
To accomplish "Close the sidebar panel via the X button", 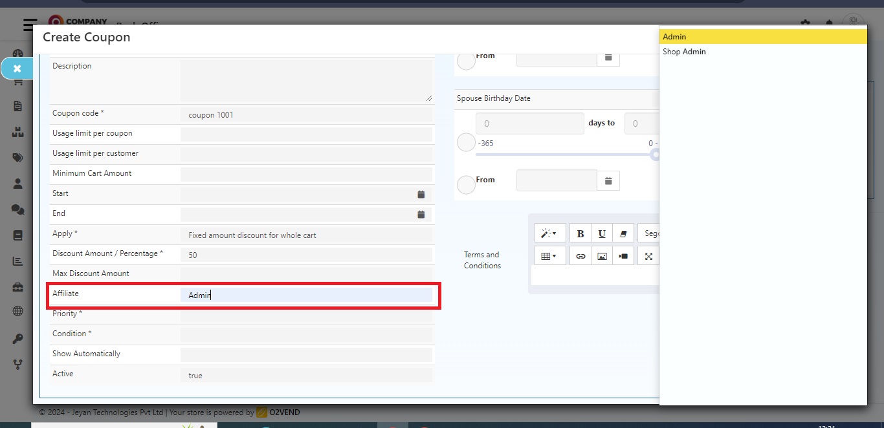I will (17, 68).
